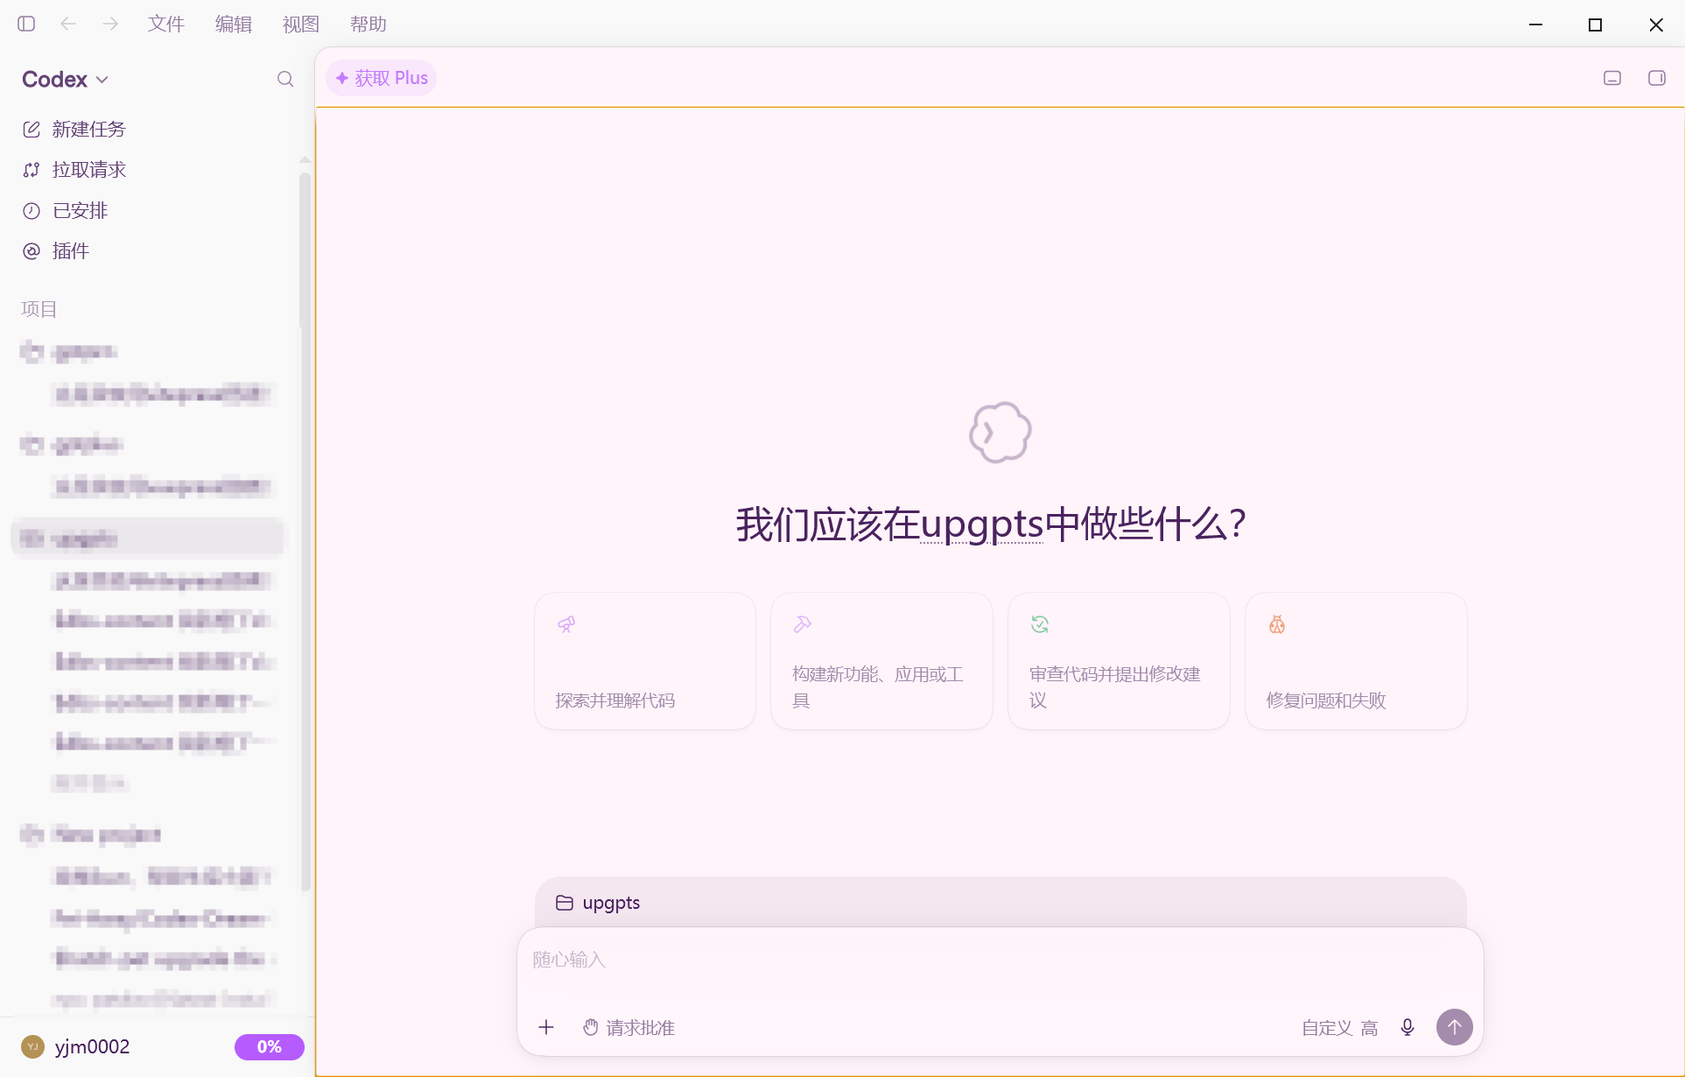Open the 文件 menu
The height and width of the screenshot is (1077, 1685).
166,24
